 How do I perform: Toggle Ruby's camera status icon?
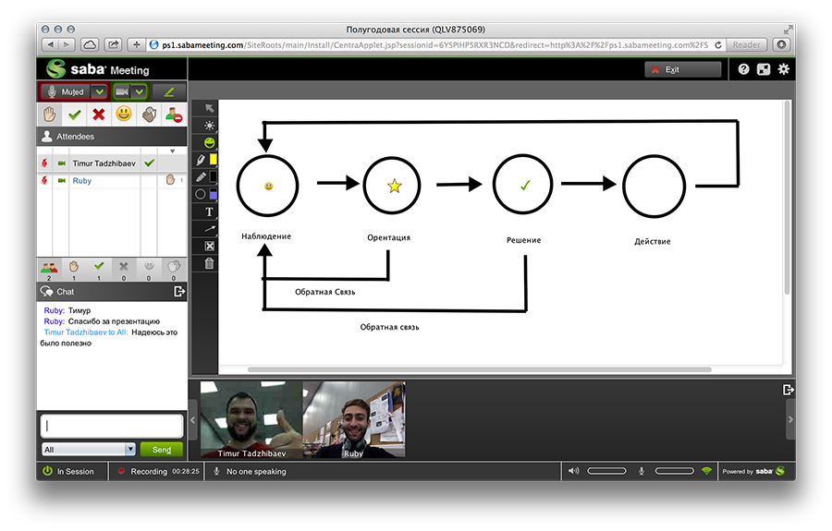pos(62,181)
